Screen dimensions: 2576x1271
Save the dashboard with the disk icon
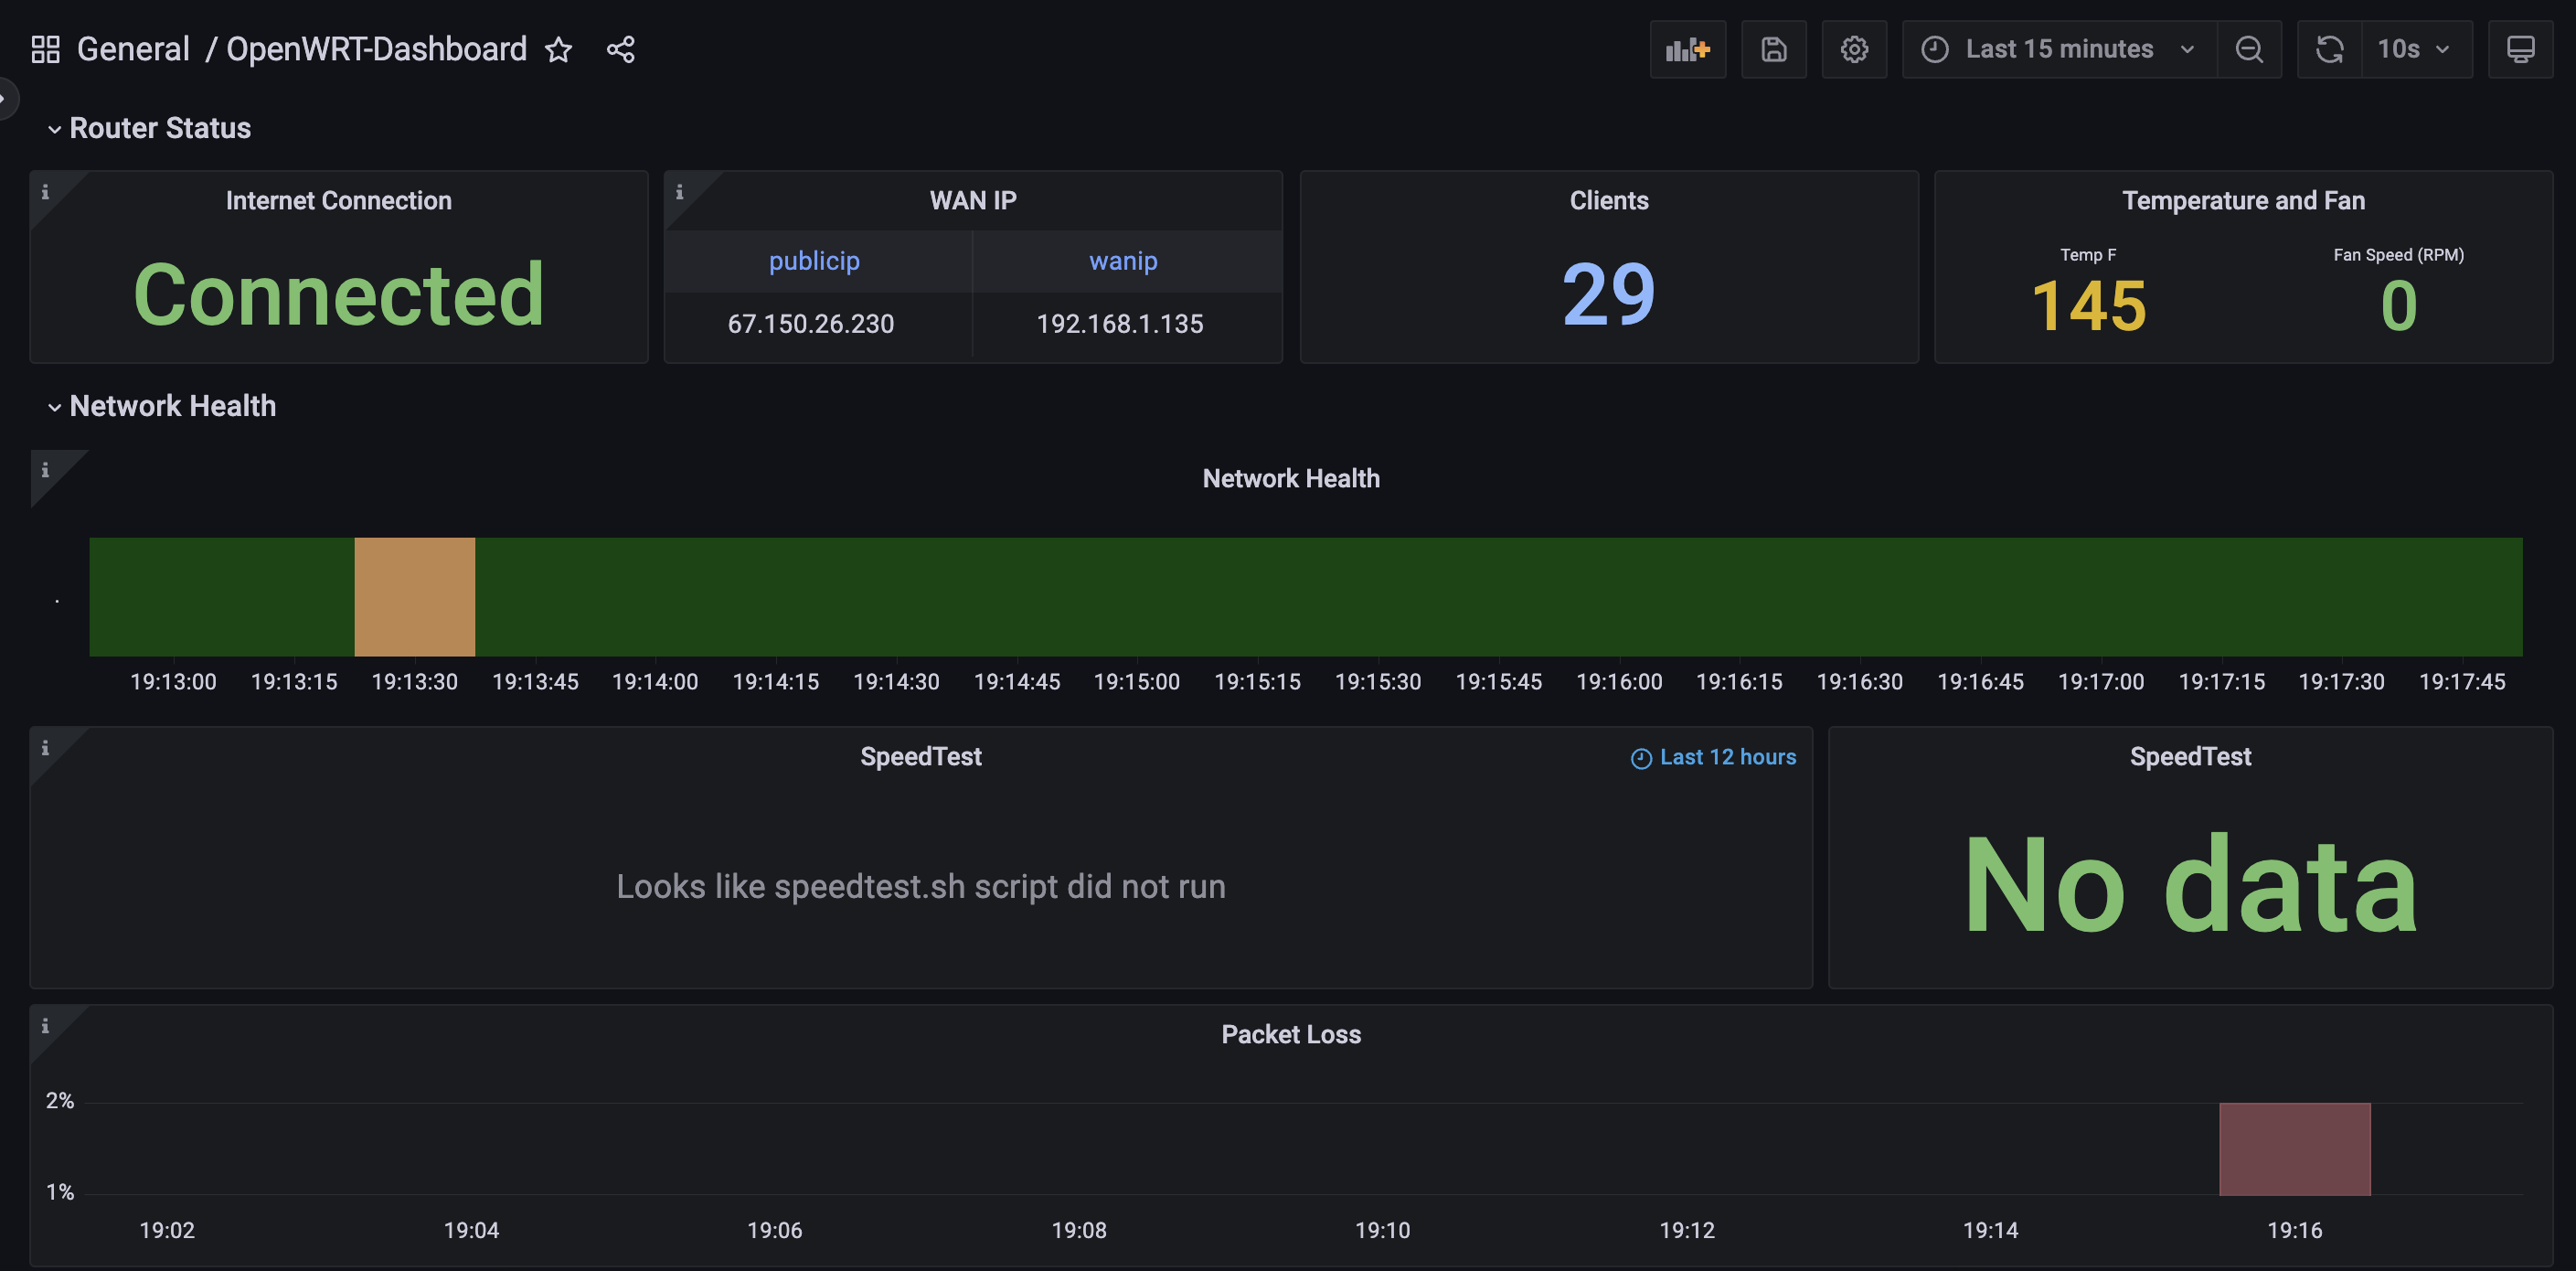pos(1773,49)
